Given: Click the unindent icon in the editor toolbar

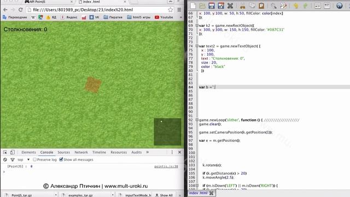Looking at the screenshot, I should 317,5.
